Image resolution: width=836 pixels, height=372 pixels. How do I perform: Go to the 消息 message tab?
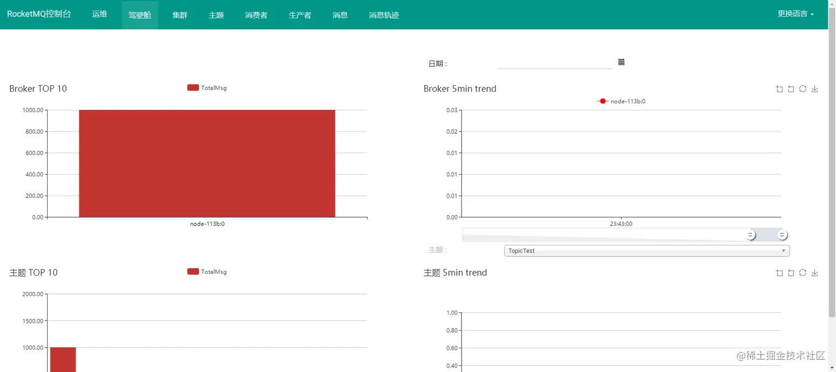click(340, 15)
